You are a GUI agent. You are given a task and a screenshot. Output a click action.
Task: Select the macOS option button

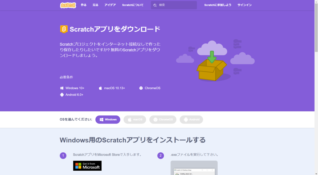pos(135,119)
